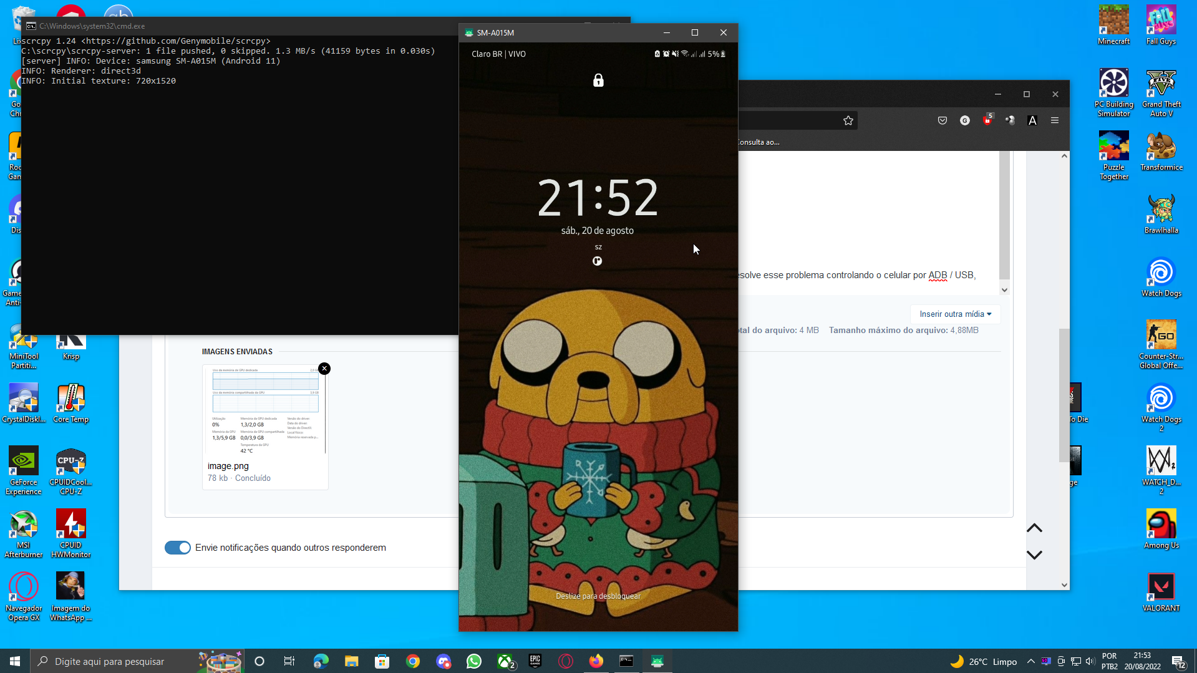Jump up with forum up-chevron button
1197x673 pixels.
pyautogui.click(x=1034, y=528)
